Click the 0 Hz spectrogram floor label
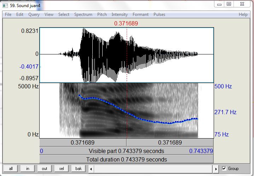254x176 pixels. tap(33, 134)
